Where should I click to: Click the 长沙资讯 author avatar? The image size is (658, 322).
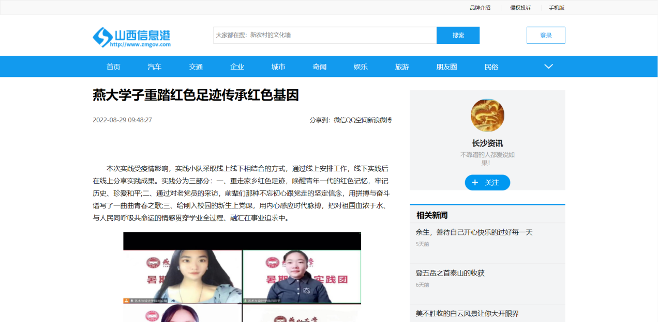pos(487,115)
